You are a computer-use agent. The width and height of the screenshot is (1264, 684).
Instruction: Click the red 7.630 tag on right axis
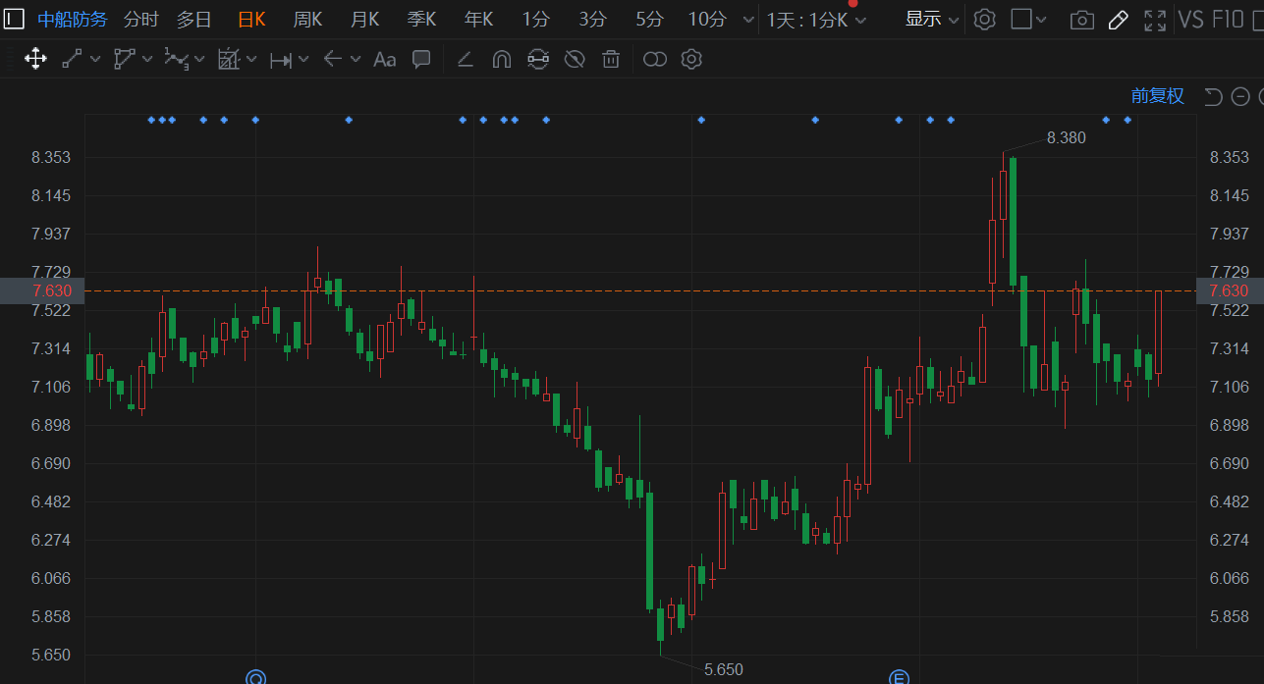point(1230,290)
